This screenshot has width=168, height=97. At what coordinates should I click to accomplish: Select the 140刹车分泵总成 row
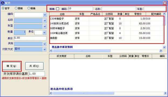tap(106, 23)
